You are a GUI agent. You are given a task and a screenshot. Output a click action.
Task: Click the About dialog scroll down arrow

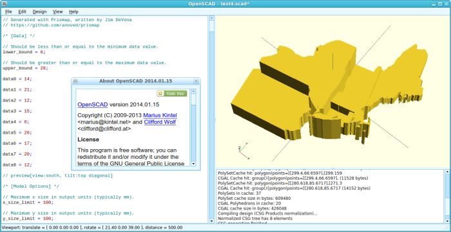tap(193, 164)
